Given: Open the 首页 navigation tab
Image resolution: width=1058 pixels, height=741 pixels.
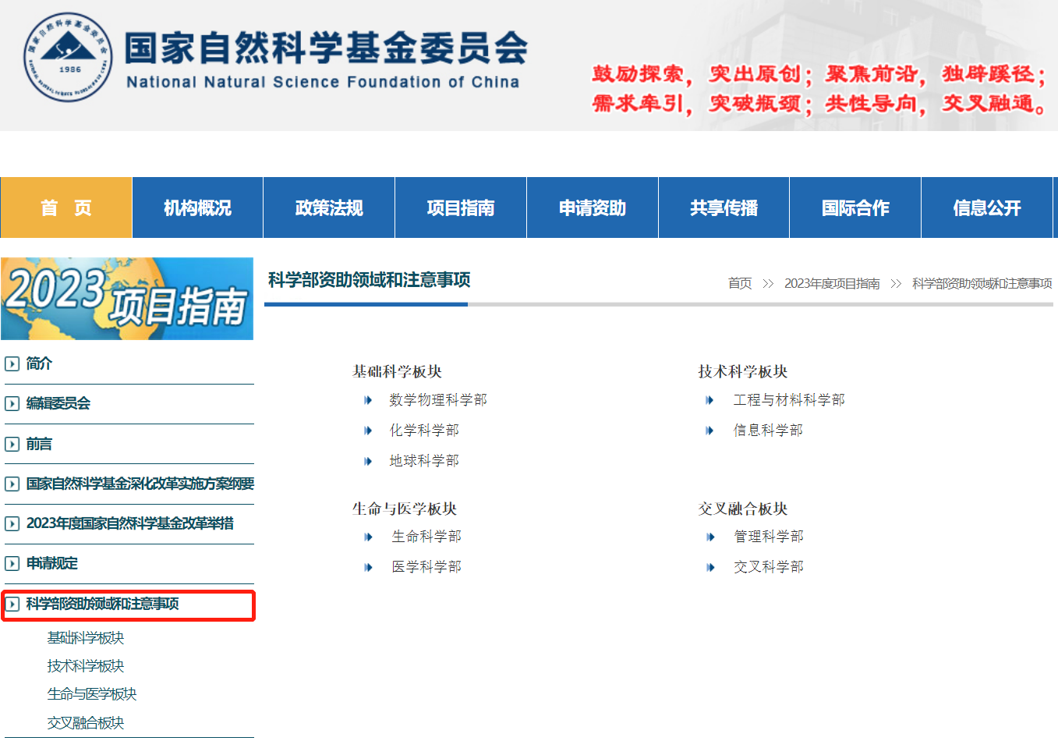Looking at the screenshot, I should [66, 207].
